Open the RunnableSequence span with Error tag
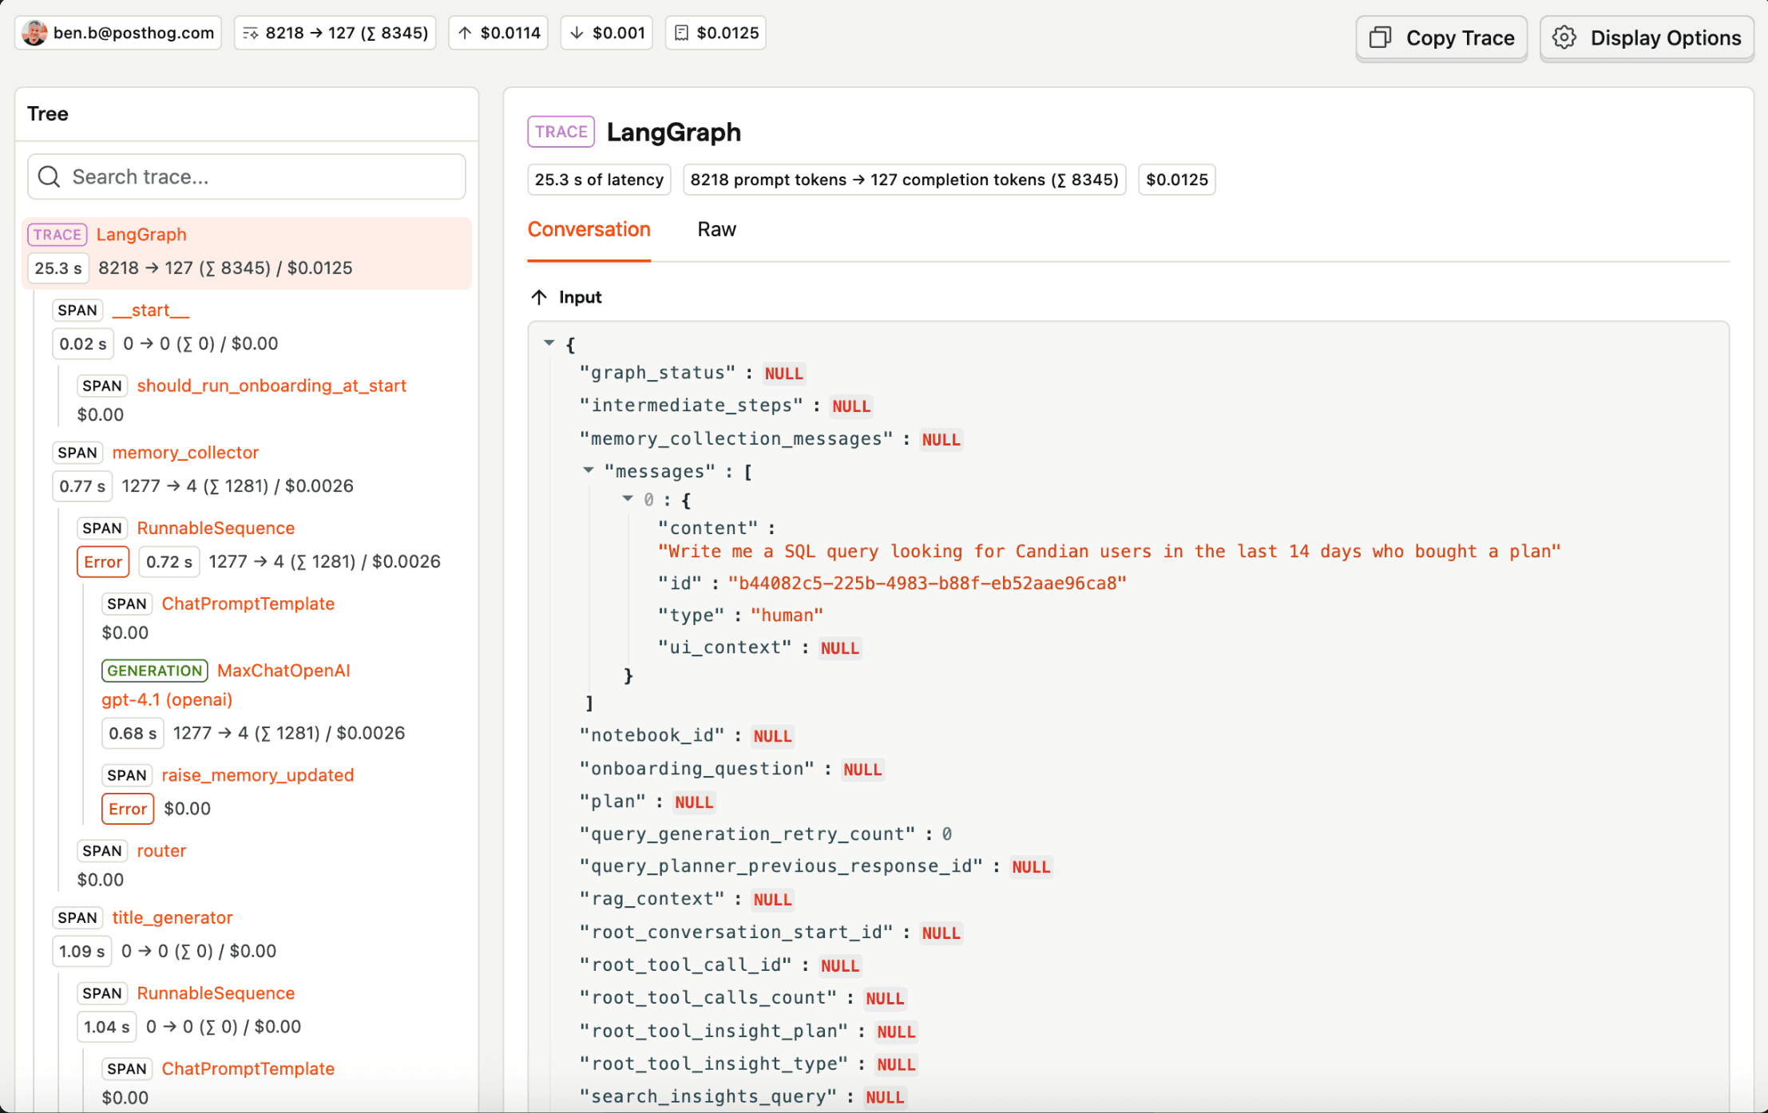 pos(216,529)
